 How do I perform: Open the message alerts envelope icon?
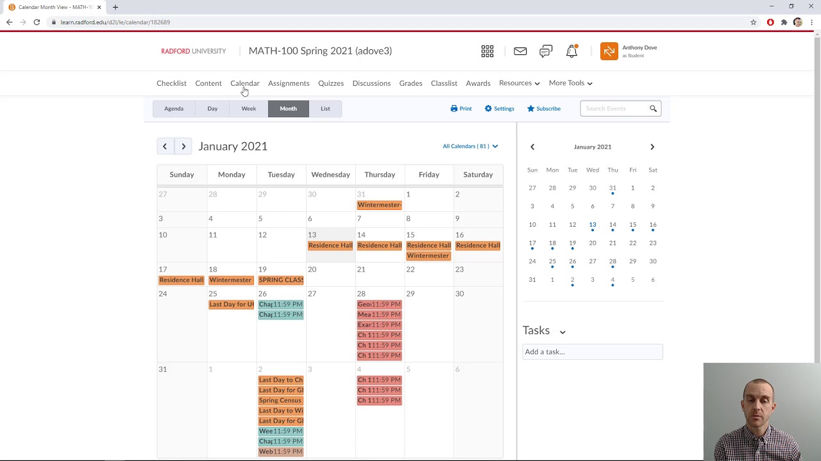(x=520, y=51)
